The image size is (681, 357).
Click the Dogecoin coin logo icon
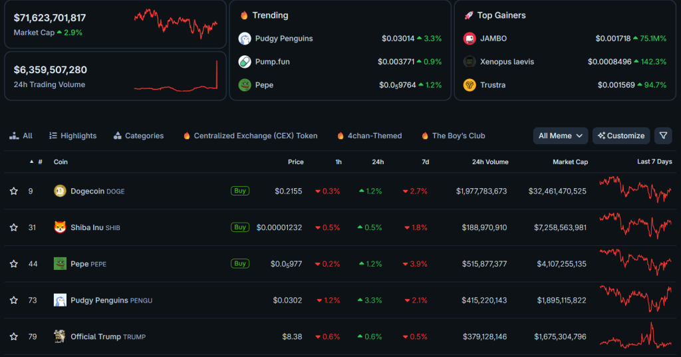pyautogui.click(x=61, y=191)
